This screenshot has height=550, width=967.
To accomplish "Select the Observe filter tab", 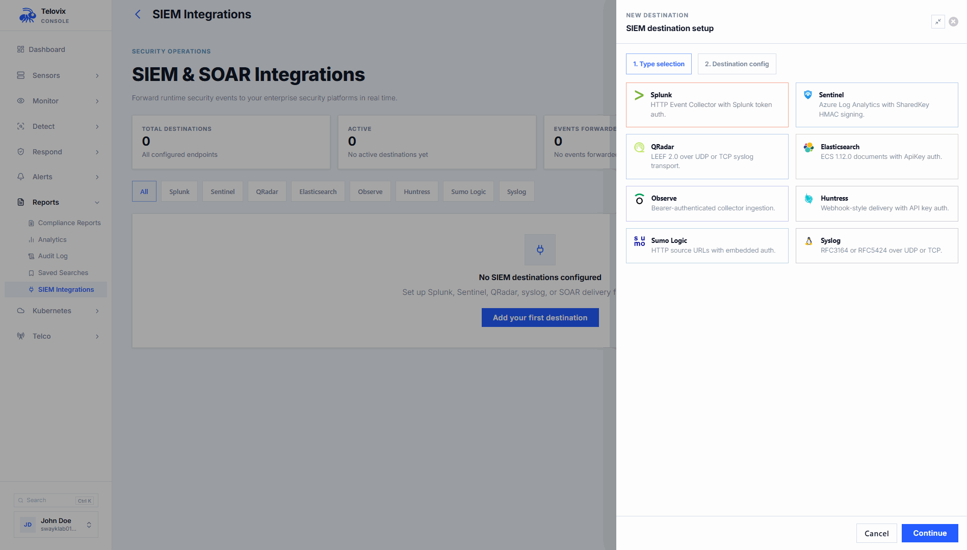I will pos(370,191).
